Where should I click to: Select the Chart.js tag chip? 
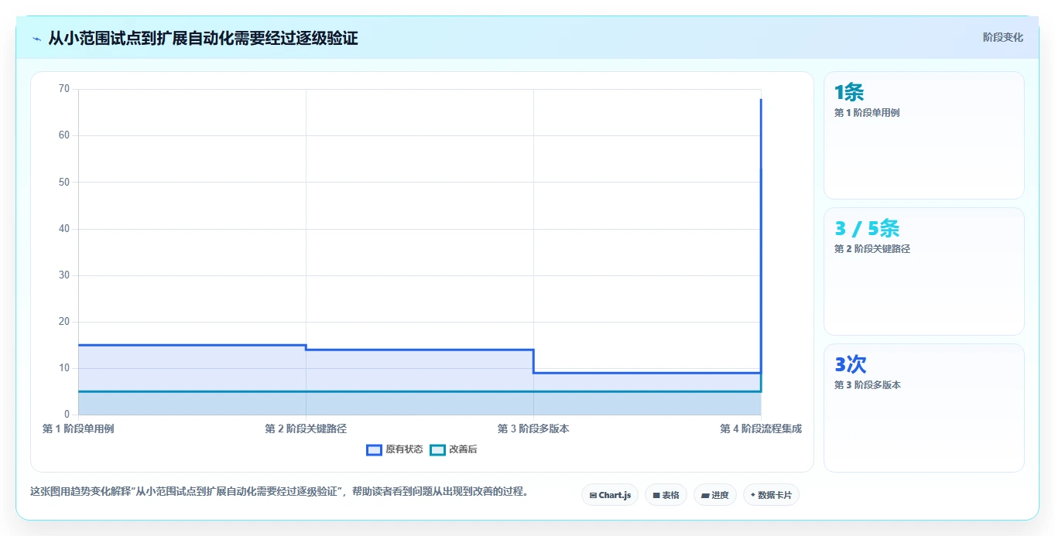click(610, 495)
